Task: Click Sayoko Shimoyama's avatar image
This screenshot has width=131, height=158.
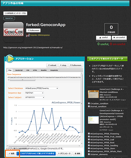Action: point(28,35)
